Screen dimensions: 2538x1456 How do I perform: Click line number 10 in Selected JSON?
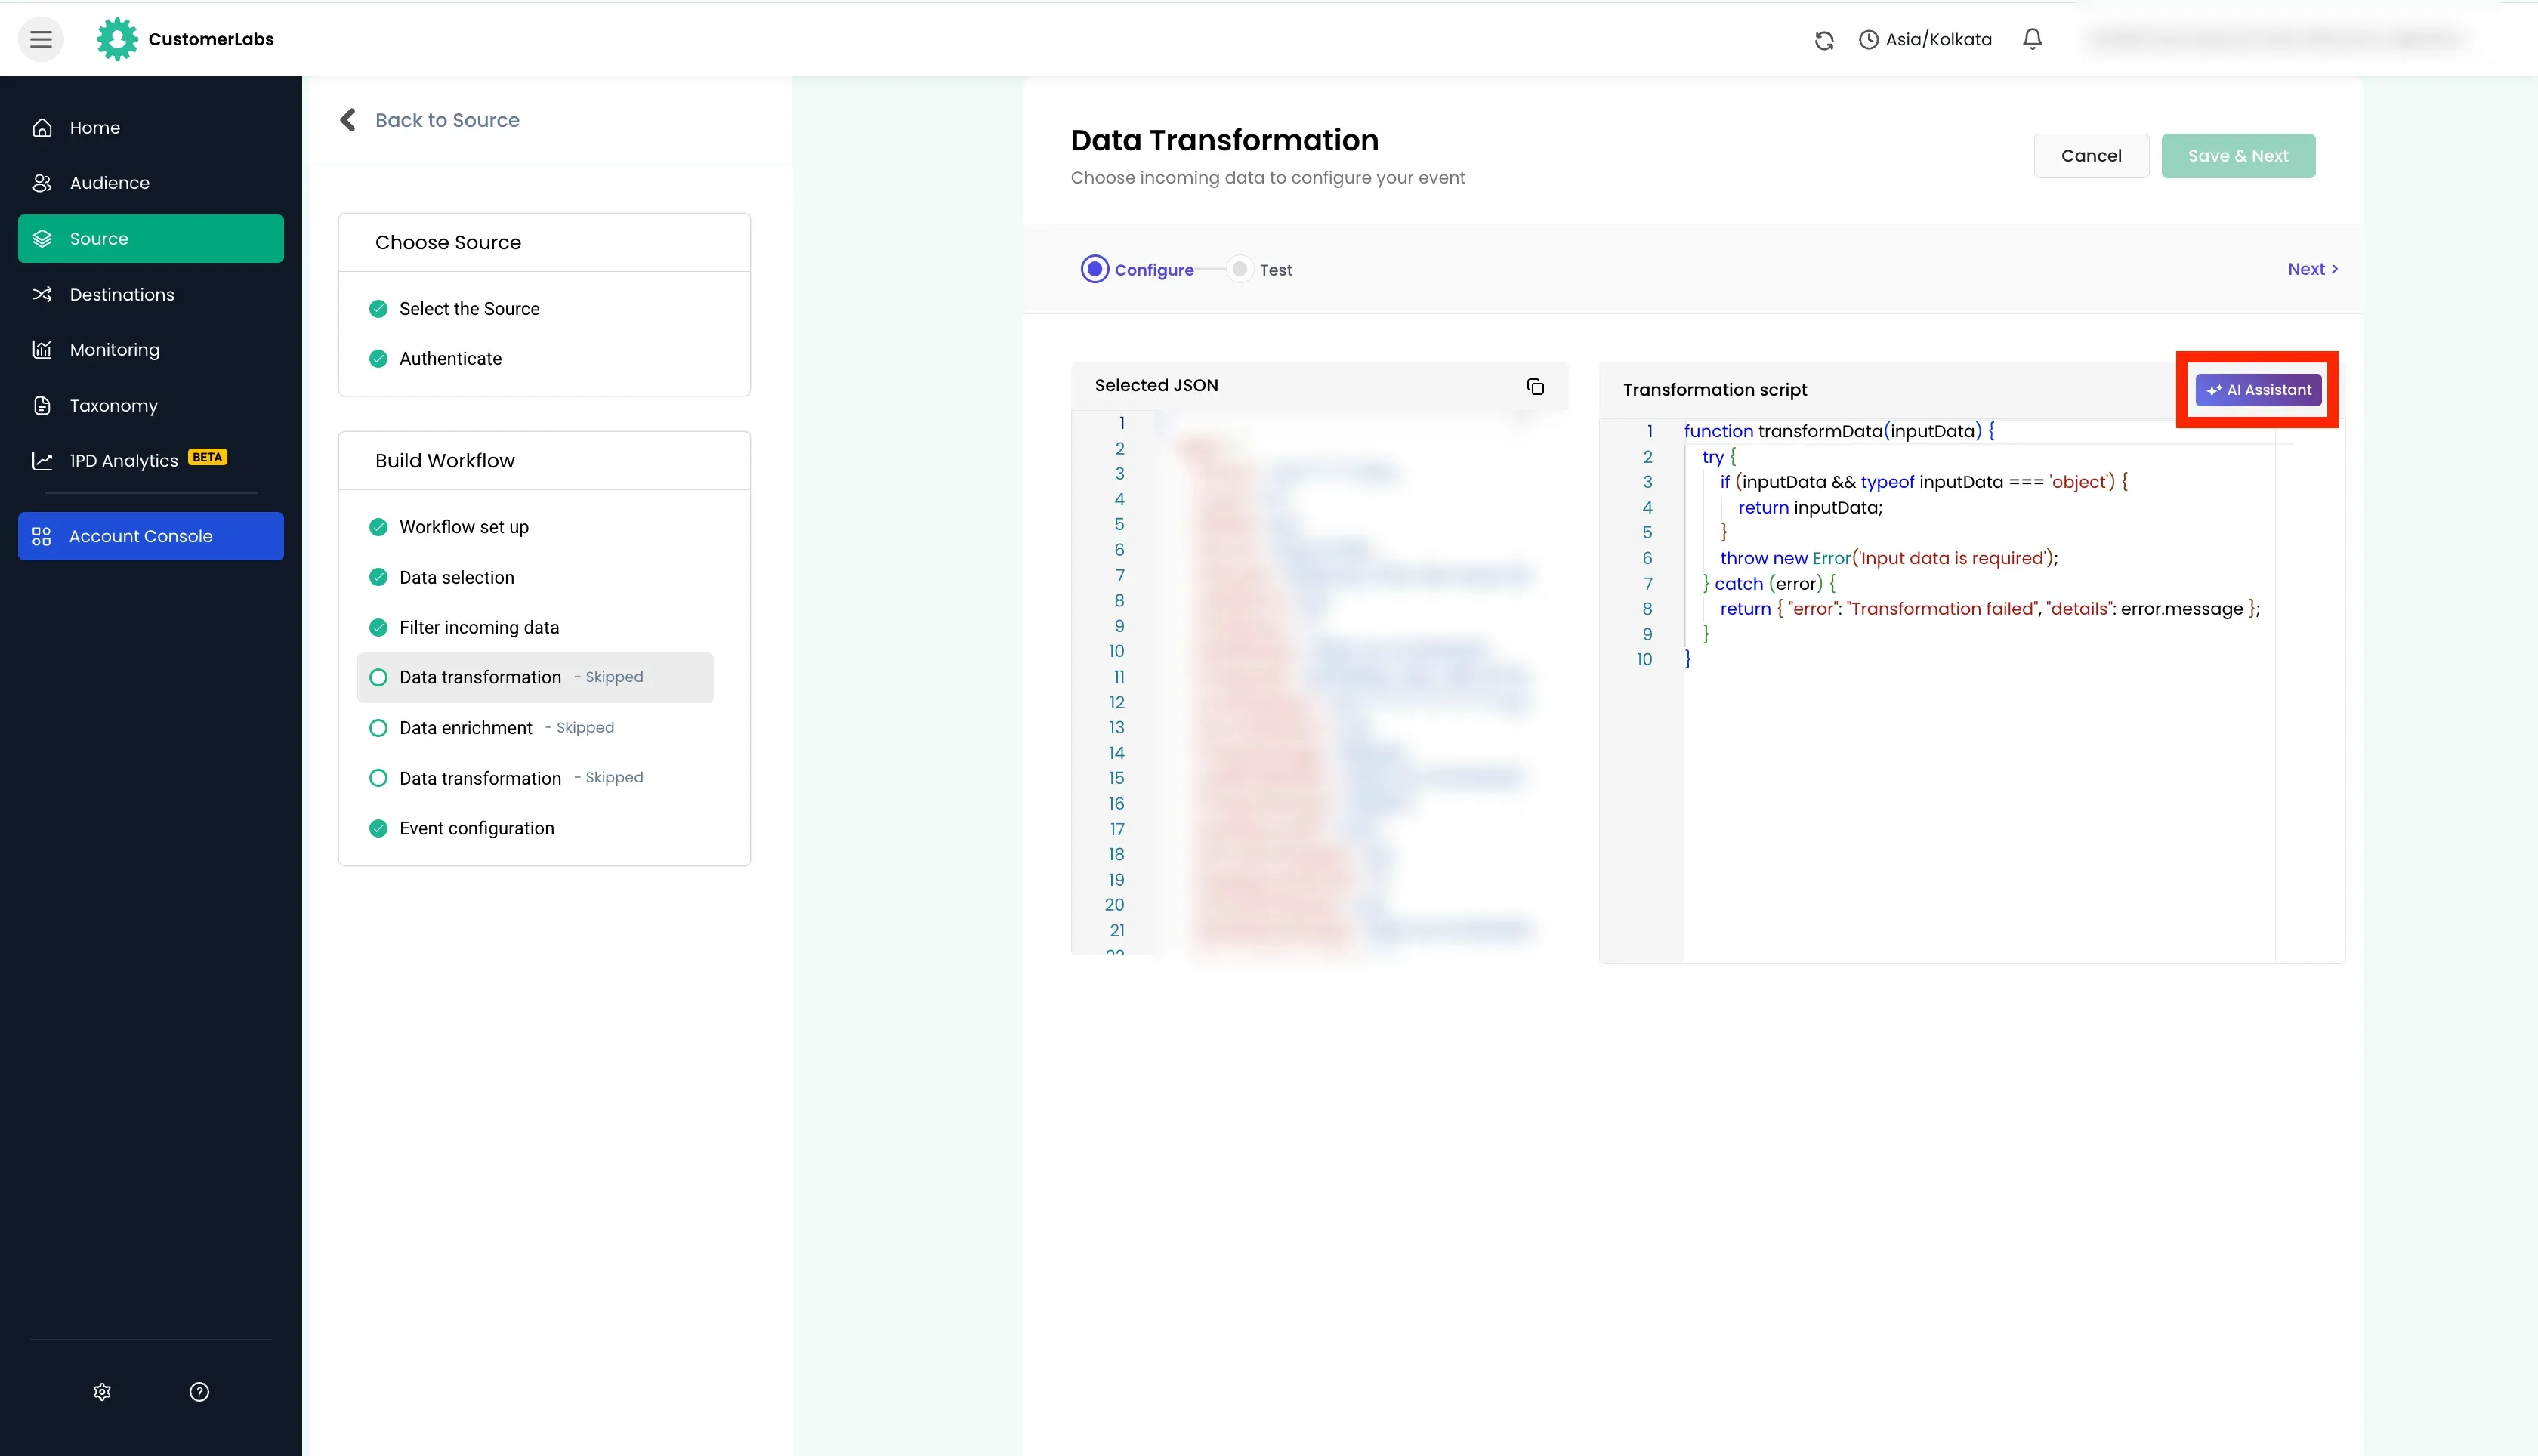point(1116,651)
